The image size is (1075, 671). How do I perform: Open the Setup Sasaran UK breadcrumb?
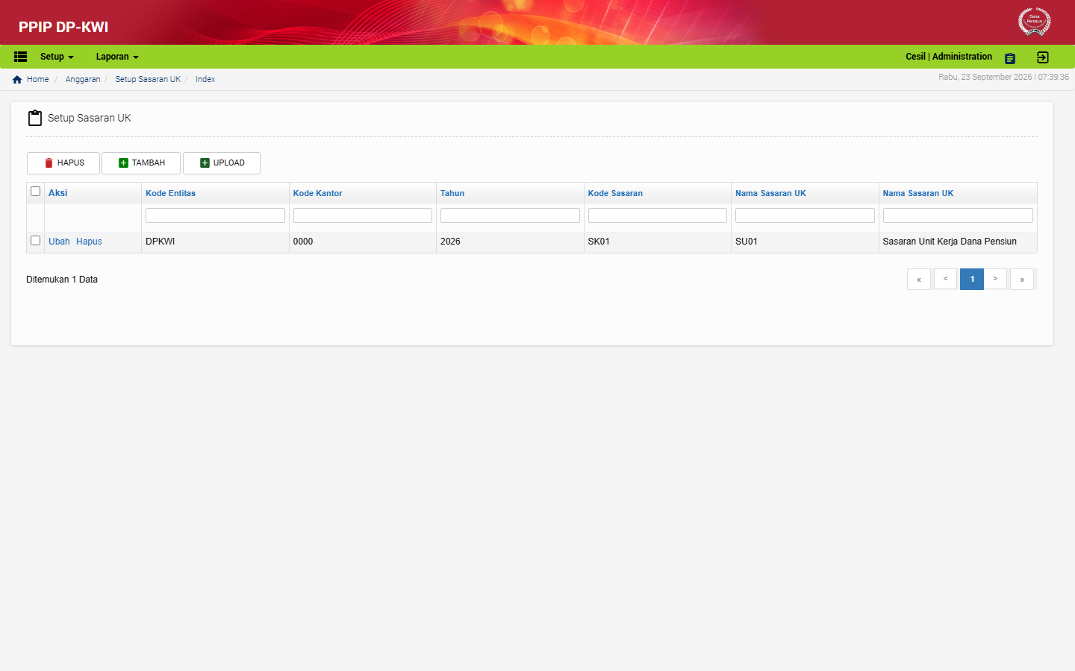[x=148, y=79]
